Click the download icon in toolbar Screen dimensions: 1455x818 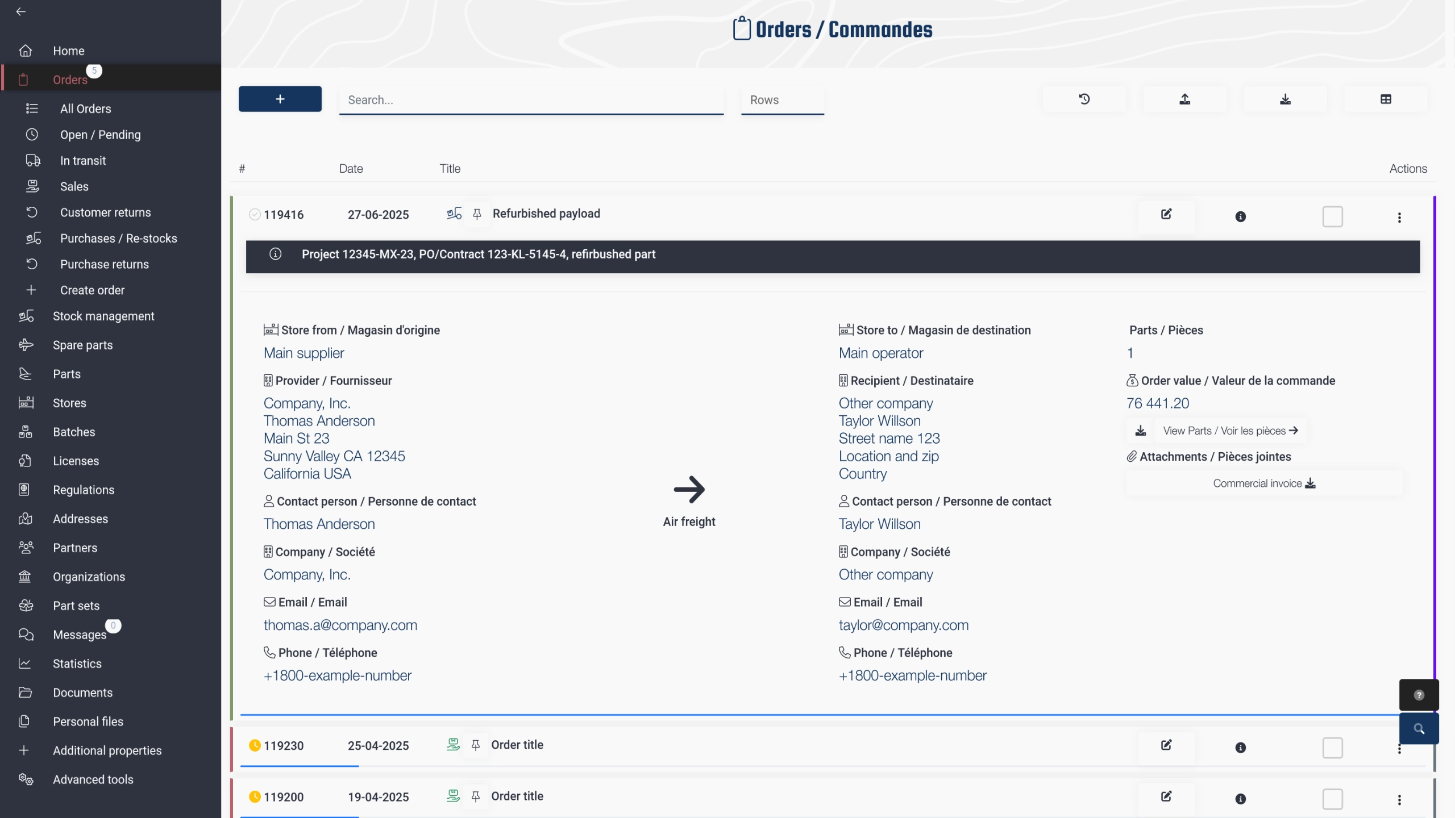coord(1285,99)
